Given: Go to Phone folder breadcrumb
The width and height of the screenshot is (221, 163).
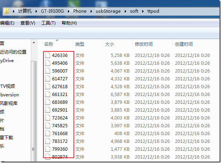Looking at the screenshot, I should 80,11.
